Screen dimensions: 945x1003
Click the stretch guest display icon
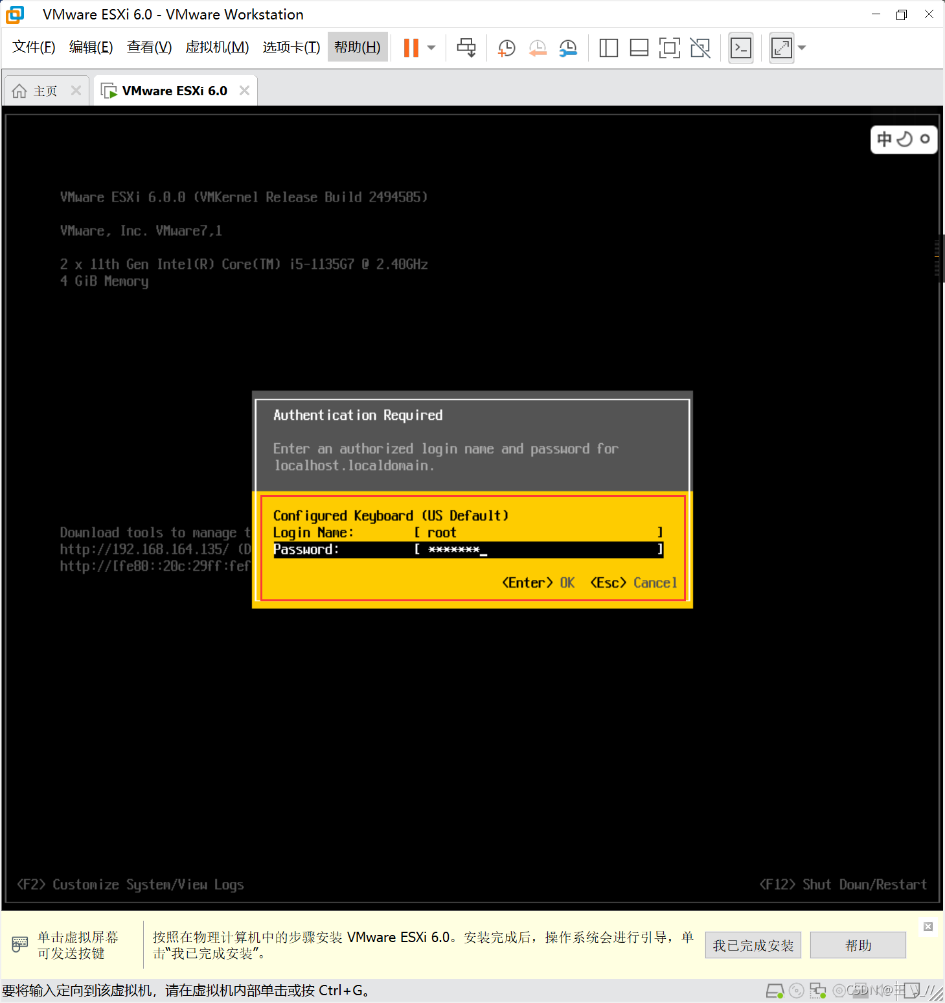tap(782, 47)
